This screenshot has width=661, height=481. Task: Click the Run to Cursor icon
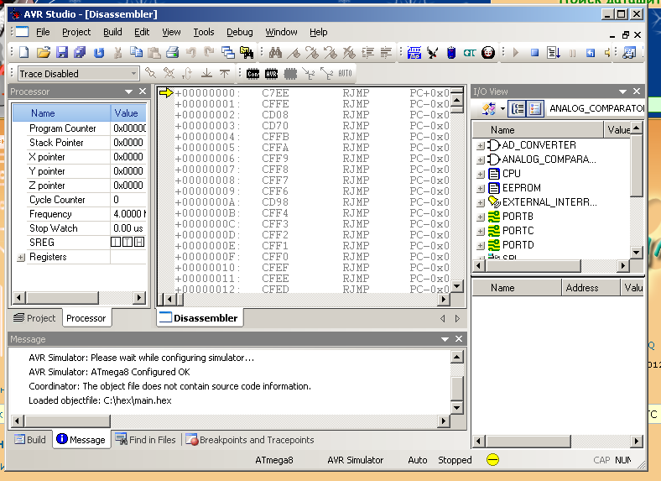pyautogui.click(x=554, y=52)
